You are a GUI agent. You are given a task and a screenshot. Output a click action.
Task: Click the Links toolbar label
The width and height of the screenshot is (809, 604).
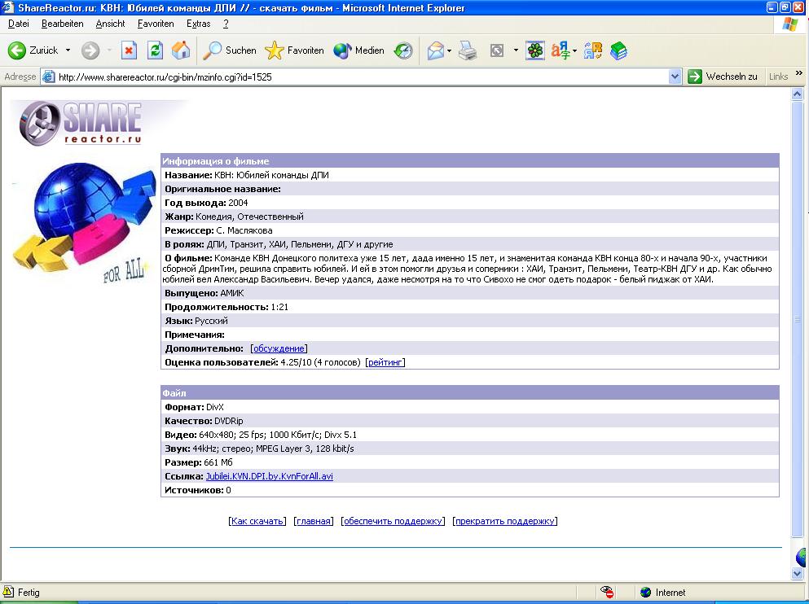[x=778, y=77]
